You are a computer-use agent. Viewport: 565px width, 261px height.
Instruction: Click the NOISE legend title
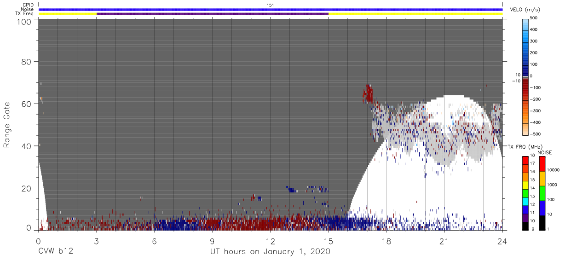[545, 152]
